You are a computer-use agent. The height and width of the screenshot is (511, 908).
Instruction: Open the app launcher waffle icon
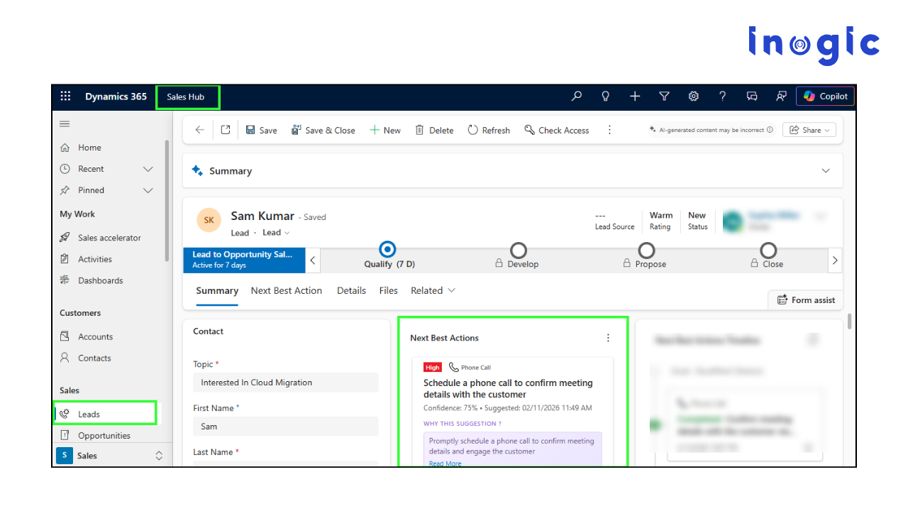pos(66,97)
